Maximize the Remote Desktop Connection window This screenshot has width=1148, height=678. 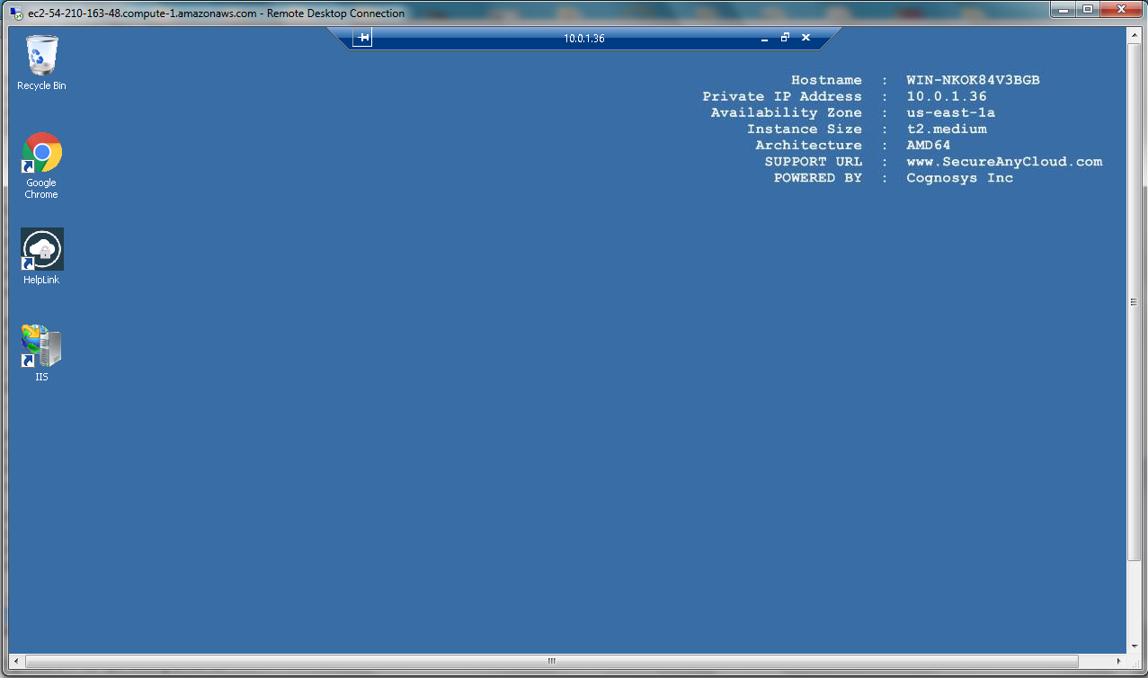pos(1088,10)
